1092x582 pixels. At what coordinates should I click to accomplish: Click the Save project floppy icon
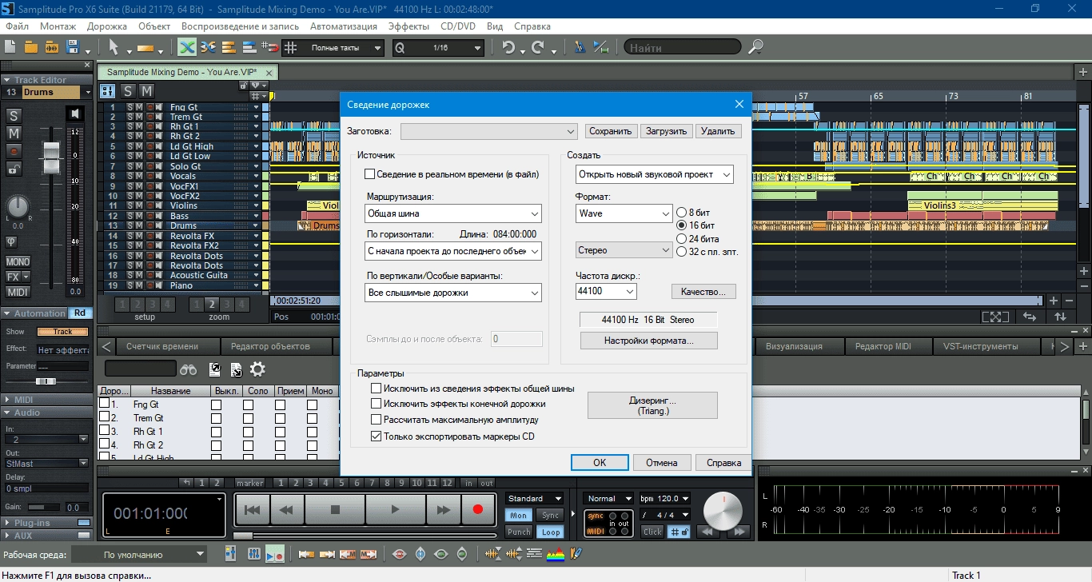pyautogui.click(x=72, y=47)
